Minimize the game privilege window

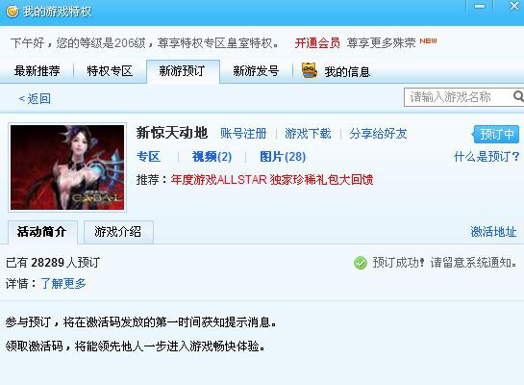point(480,7)
